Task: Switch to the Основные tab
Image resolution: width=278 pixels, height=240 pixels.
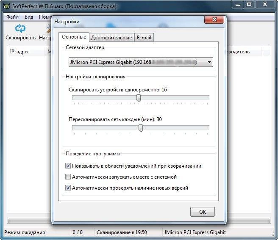Action: pyautogui.click(x=74, y=37)
